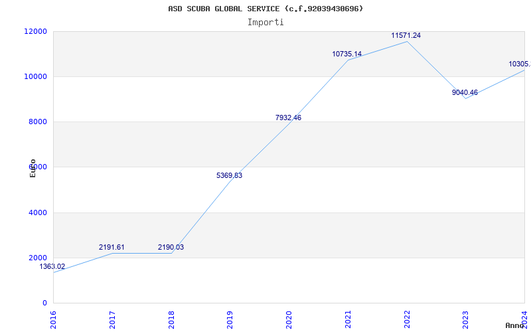This screenshot has width=531, height=332.
Task: Click the 2023 x-axis label
Action: [466, 319]
